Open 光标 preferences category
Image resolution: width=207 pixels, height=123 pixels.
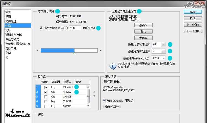click(x=8, y=30)
